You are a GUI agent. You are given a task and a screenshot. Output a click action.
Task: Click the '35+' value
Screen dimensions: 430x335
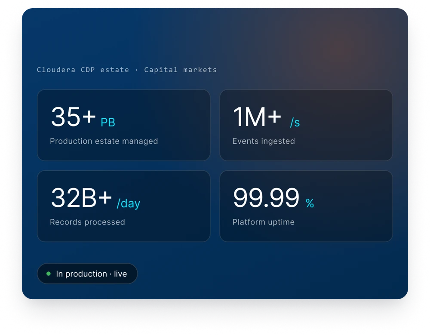(x=73, y=117)
